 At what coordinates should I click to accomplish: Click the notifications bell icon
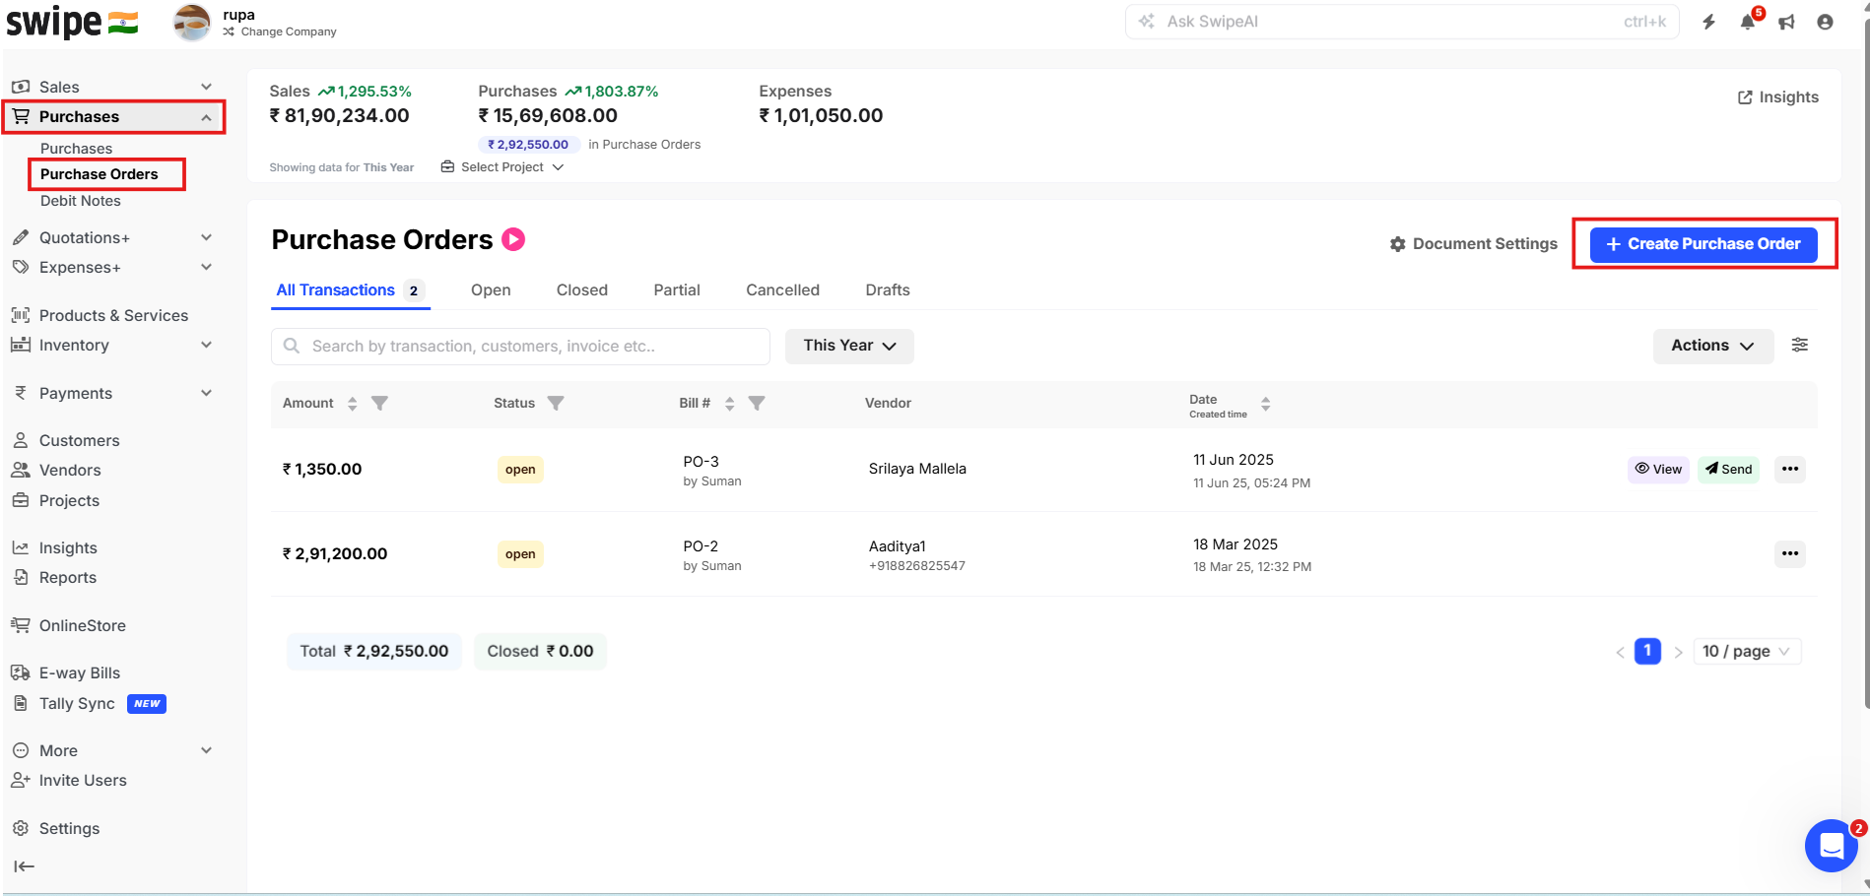coord(1747,23)
